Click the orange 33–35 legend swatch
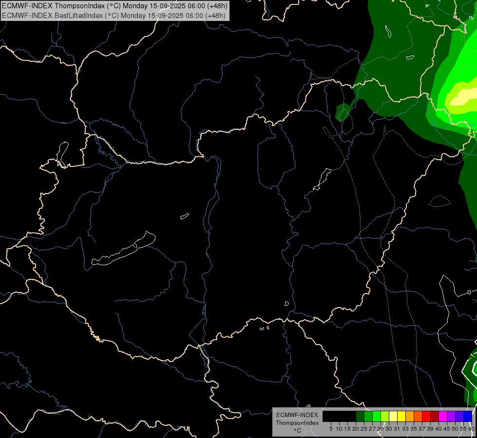 coord(410,416)
